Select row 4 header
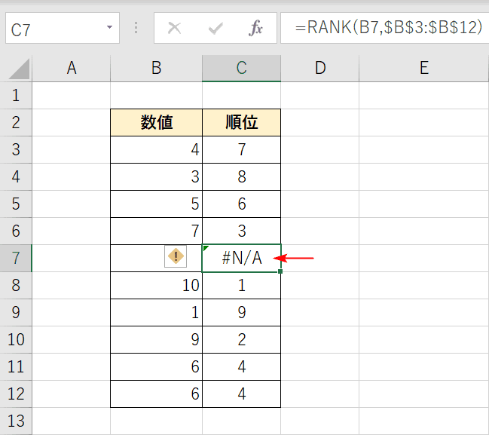The width and height of the screenshot is (489, 435). [16, 176]
